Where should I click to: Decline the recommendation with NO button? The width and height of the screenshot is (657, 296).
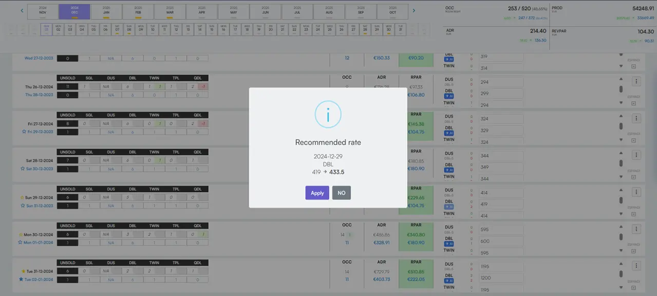[342, 193]
